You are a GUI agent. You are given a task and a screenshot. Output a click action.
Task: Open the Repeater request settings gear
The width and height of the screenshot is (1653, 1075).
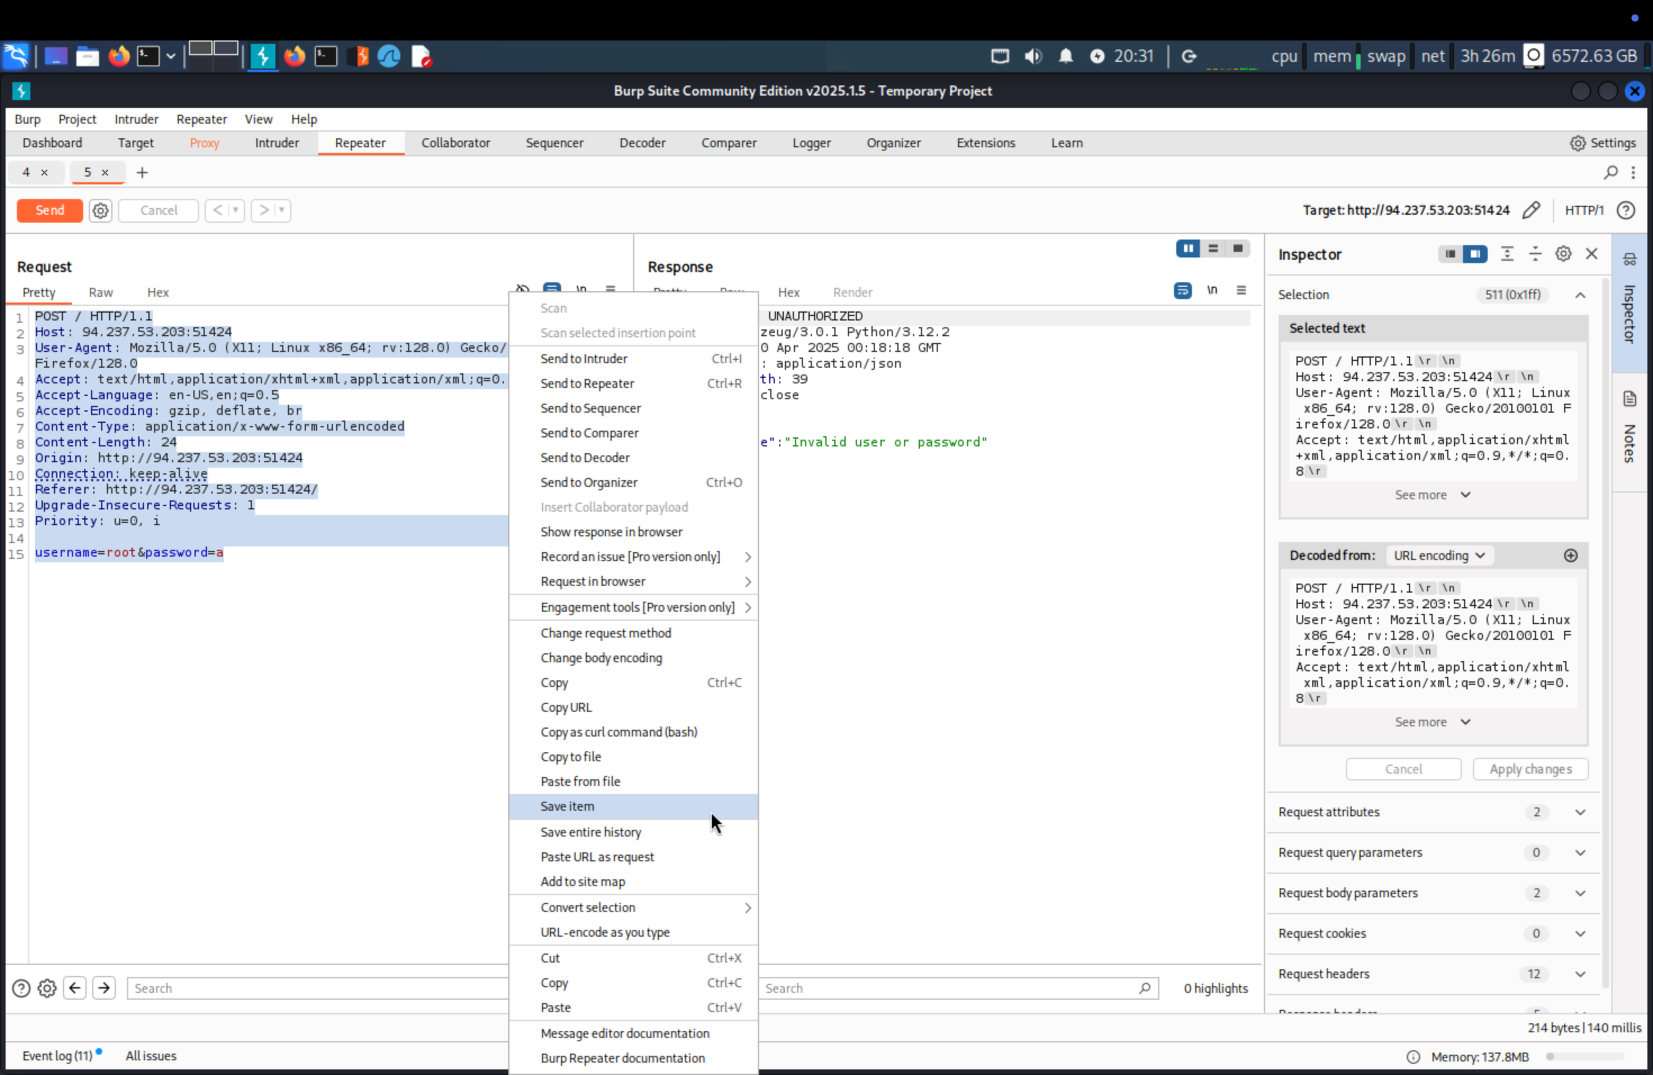[x=100, y=210]
